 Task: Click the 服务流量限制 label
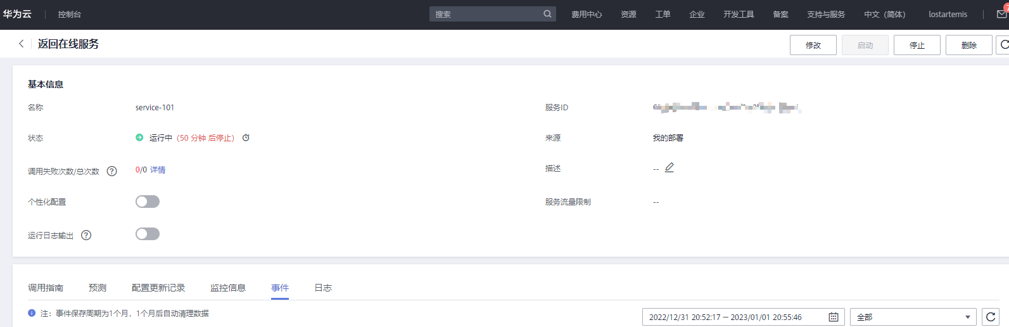[x=568, y=202]
